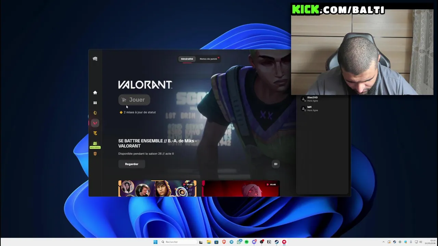This screenshot has width=438, height=246.
Task: Click the Jouer play button
Action: pyautogui.click(x=134, y=100)
